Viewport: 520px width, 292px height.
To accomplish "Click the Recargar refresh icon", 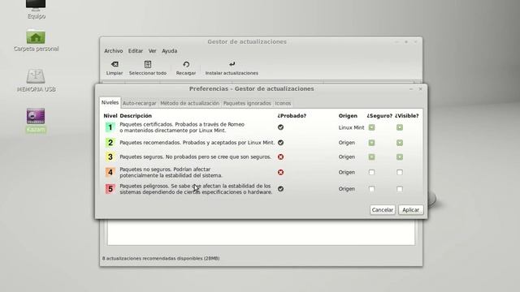I will click(x=186, y=65).
